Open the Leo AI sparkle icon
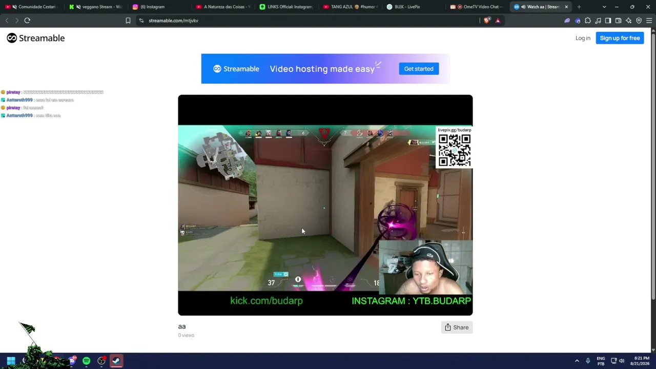Screen dimensions: 656x369 tap(628, 20)
